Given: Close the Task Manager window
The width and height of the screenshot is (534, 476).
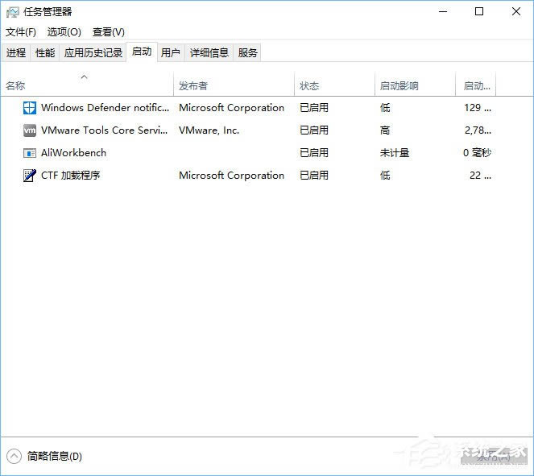Looking at the screenshot, I should point(516,11).
